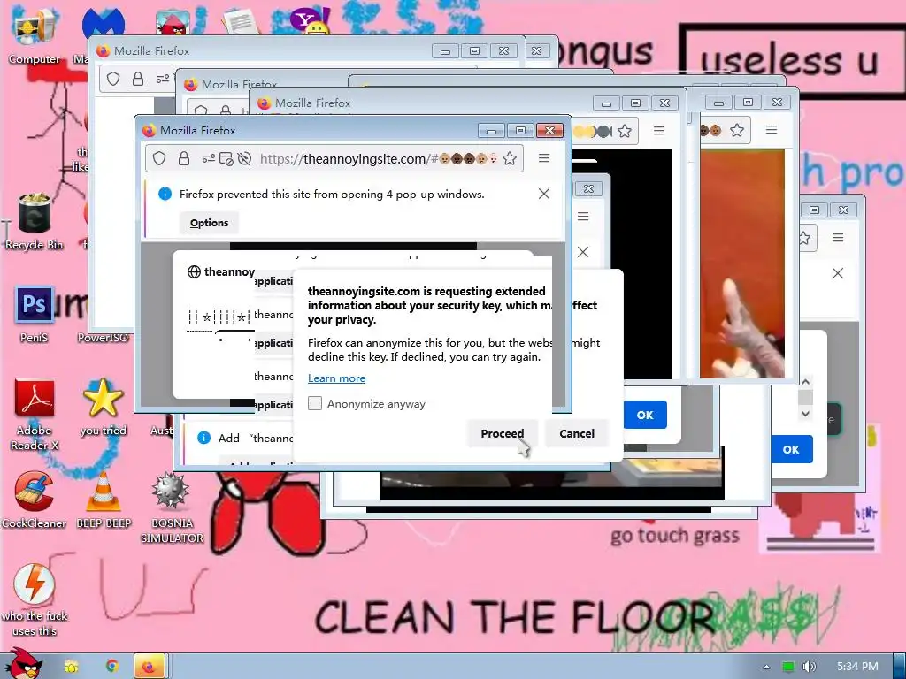The width and height of the screenshot is (906, 679).
Task: Click the Firefox taskbar button
Action: point(150,667)
